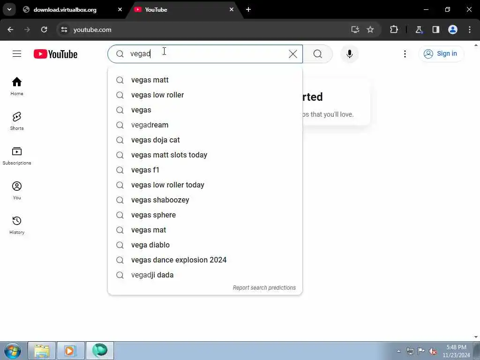Viewport: 480px width, 360px height.
Task: Clear the search box with the X icon
Action: 292,54
